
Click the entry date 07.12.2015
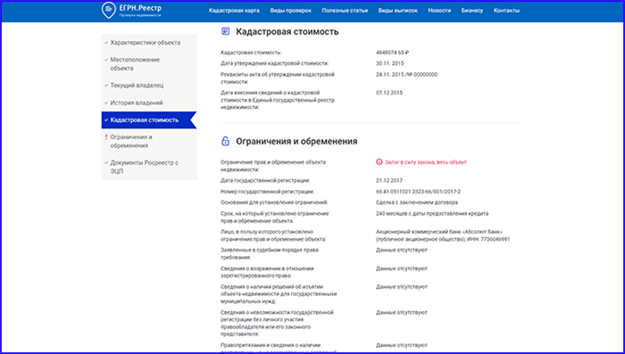click(x=389, y=93)
